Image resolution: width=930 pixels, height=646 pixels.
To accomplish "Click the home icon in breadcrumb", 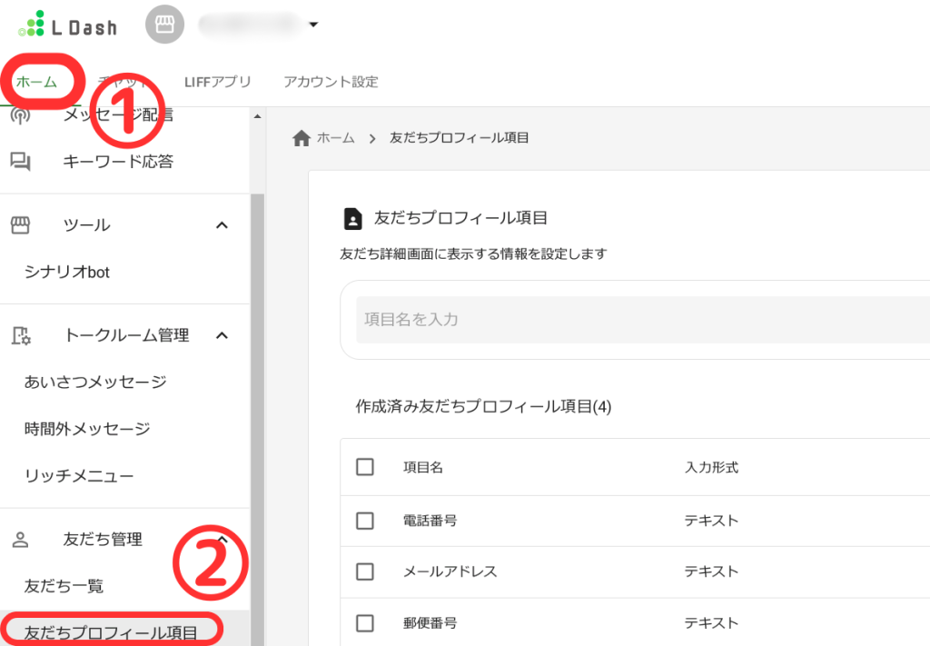I will [x=302, y=138].
